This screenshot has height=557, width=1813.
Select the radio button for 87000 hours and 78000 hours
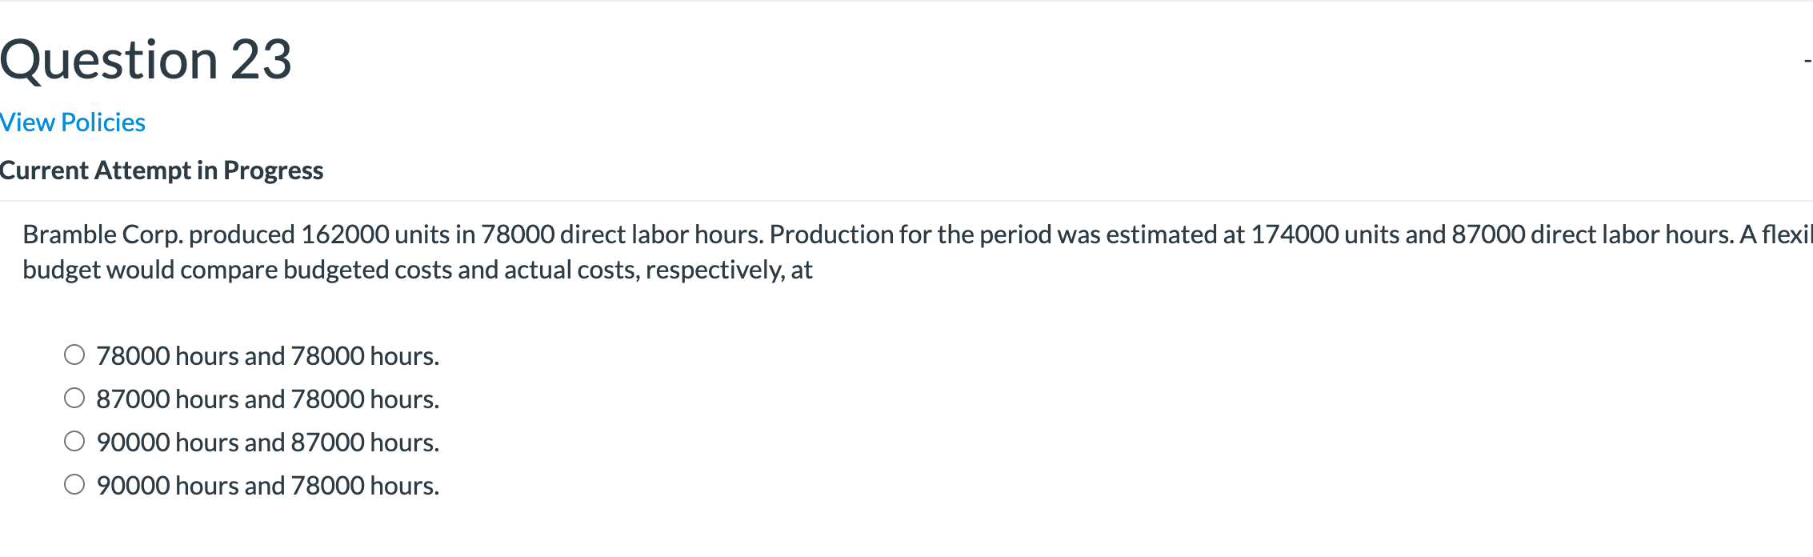pos(74,398)
